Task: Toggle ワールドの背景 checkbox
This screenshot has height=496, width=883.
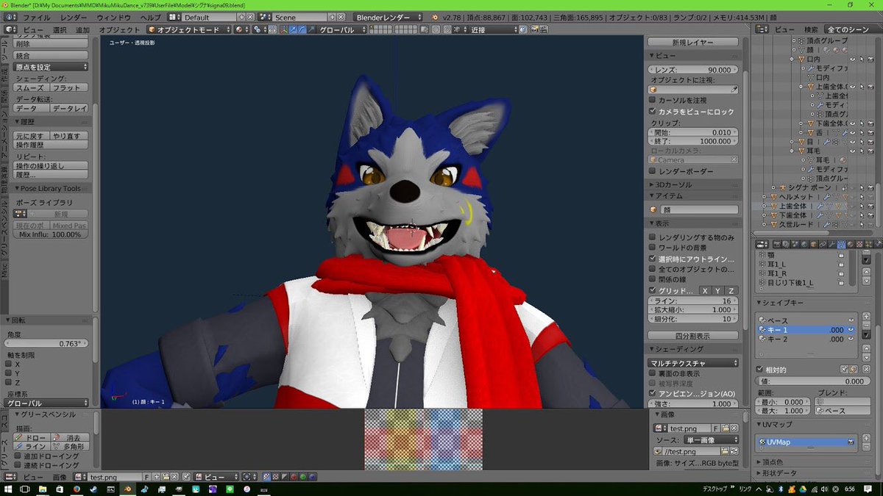Action: (652, 248)
